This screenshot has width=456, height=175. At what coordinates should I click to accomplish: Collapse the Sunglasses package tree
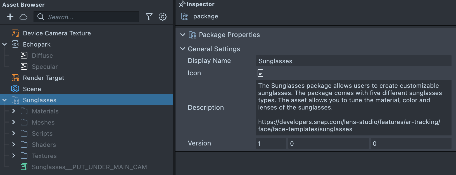coord(4,100)
